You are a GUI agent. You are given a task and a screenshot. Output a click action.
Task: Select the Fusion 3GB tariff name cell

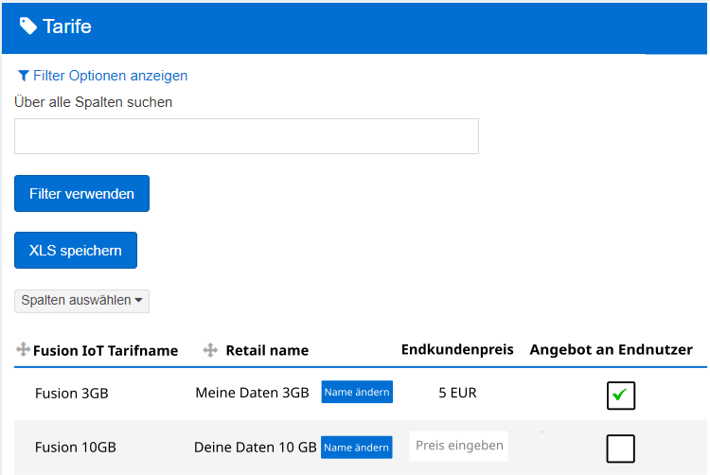[71, 394]
